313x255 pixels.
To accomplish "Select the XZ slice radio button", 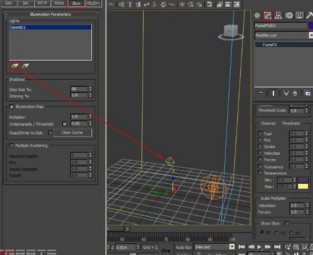I will click(291, 233).
